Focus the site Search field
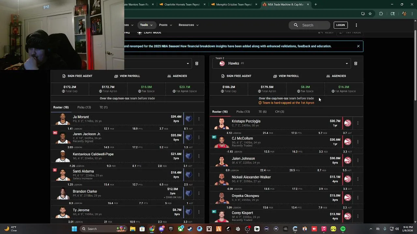This screenshot has height=234, width=417. (309, 25)
